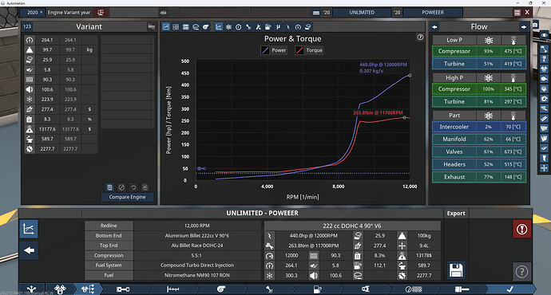The width and height of the screenshot is (551, 295).
Task: Select the Manifold flow row
Action: (x=479, y=139)
